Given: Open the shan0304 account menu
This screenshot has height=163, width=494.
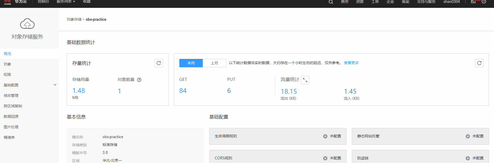Looking at the screenshot, I should click(x=452, y=2).
